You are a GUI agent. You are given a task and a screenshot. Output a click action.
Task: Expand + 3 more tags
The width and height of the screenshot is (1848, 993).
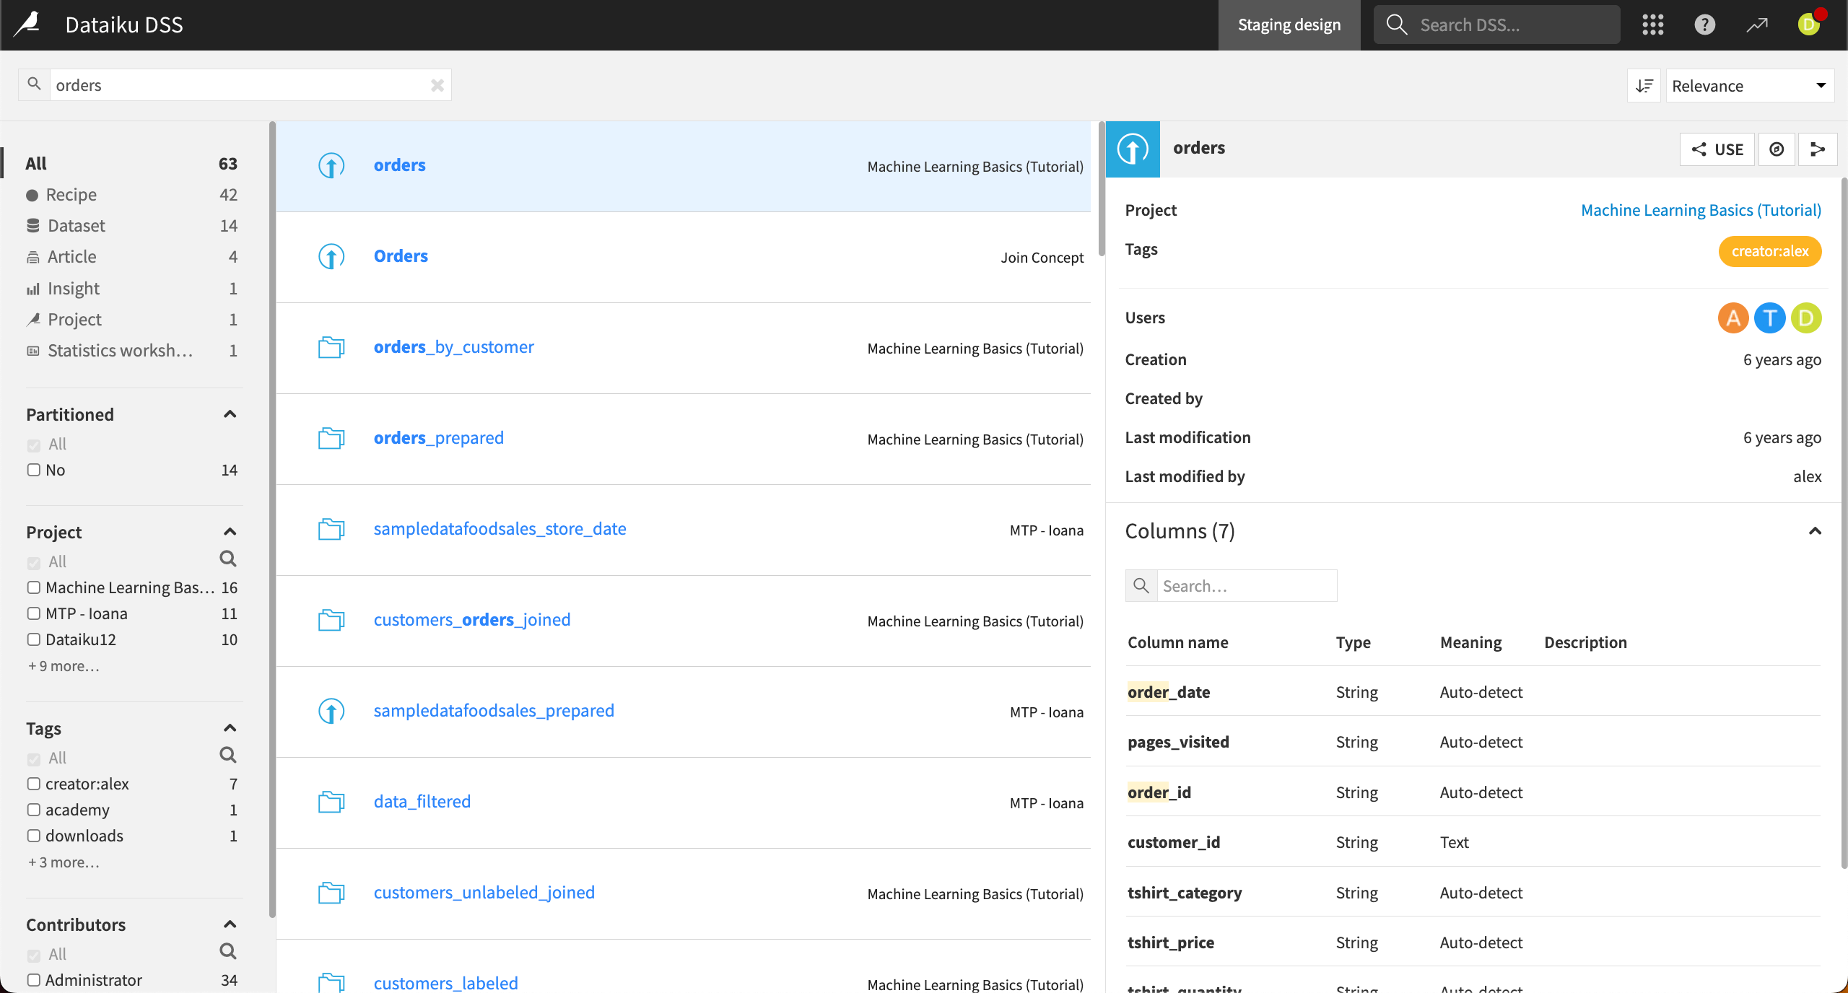(x=64, y=862)
